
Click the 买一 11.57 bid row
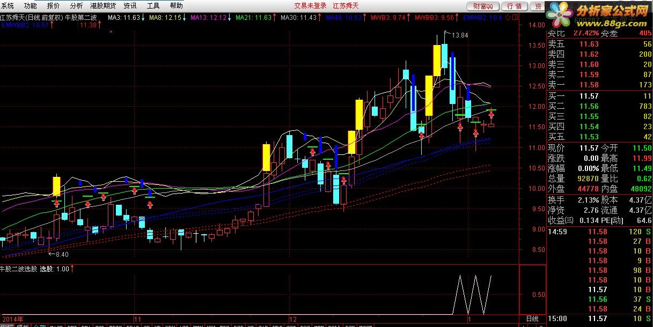tap(599, 96)
